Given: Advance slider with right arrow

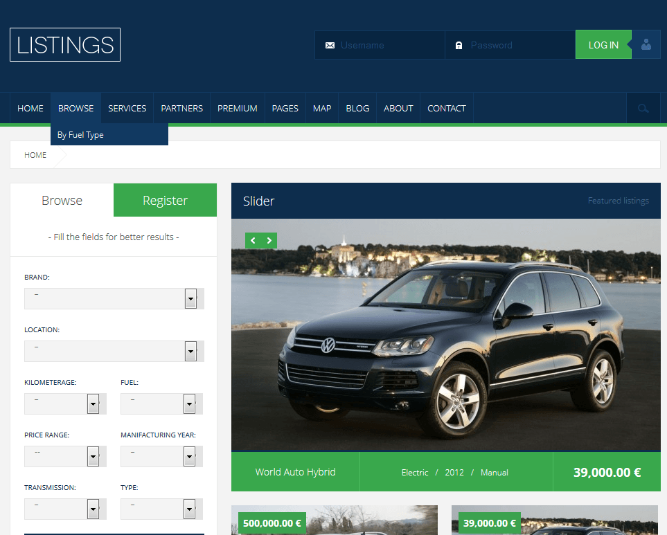Looking at the screenshot, I should [x=269, y=241].
